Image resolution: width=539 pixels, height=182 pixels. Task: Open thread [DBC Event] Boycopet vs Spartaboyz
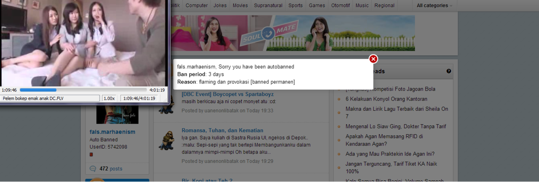point(228,94)
